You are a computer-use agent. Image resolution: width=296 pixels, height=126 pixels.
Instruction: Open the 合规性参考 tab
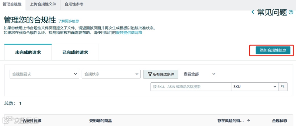pos(74,4)
